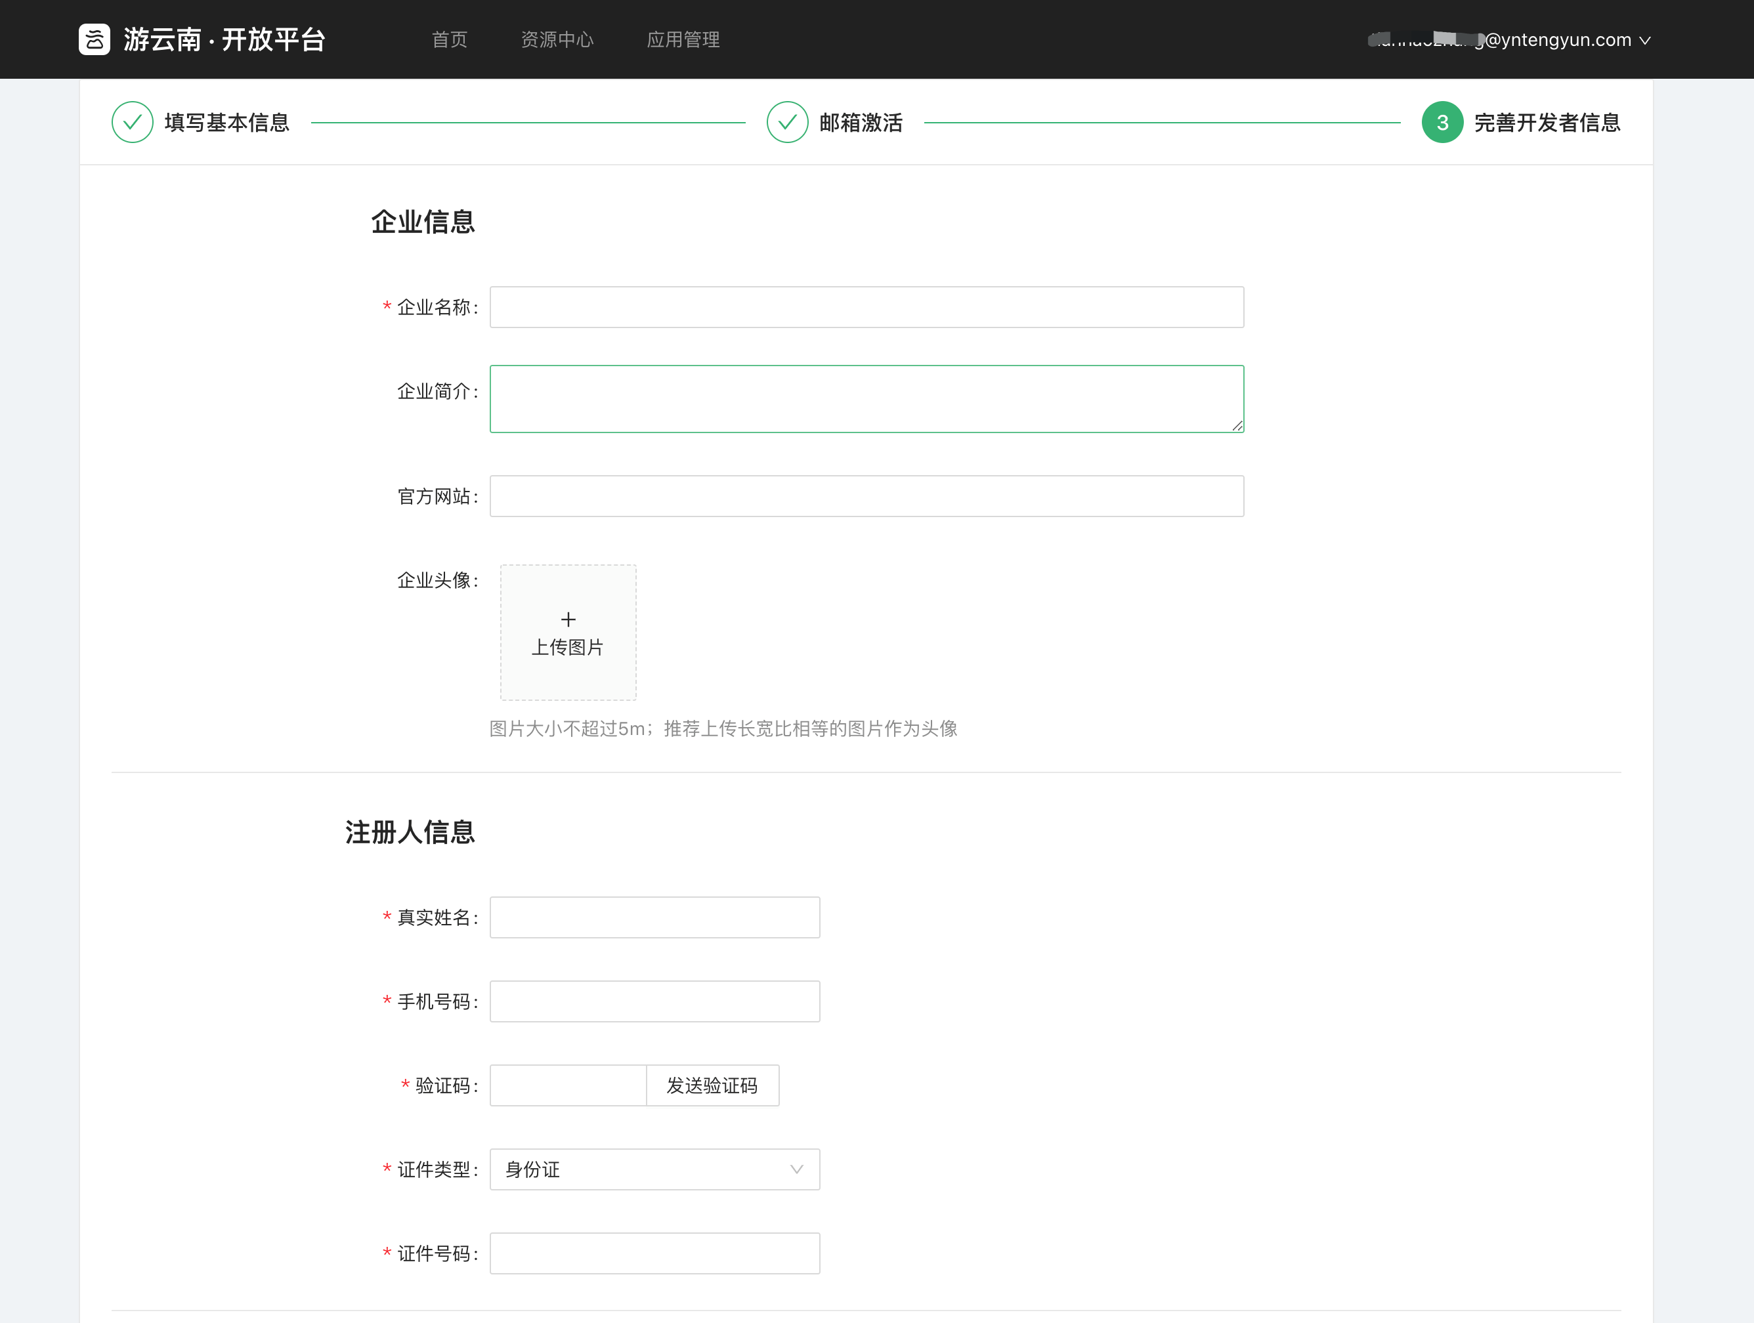Click the 企业头像 label
This screenshot has width=1754, height=1323.
[437, 580]
